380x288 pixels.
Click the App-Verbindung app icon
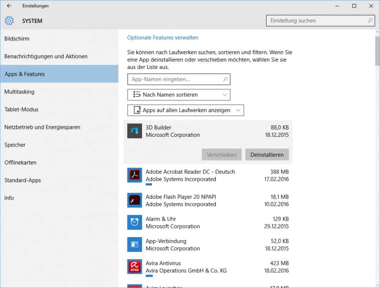pos(135,245)
